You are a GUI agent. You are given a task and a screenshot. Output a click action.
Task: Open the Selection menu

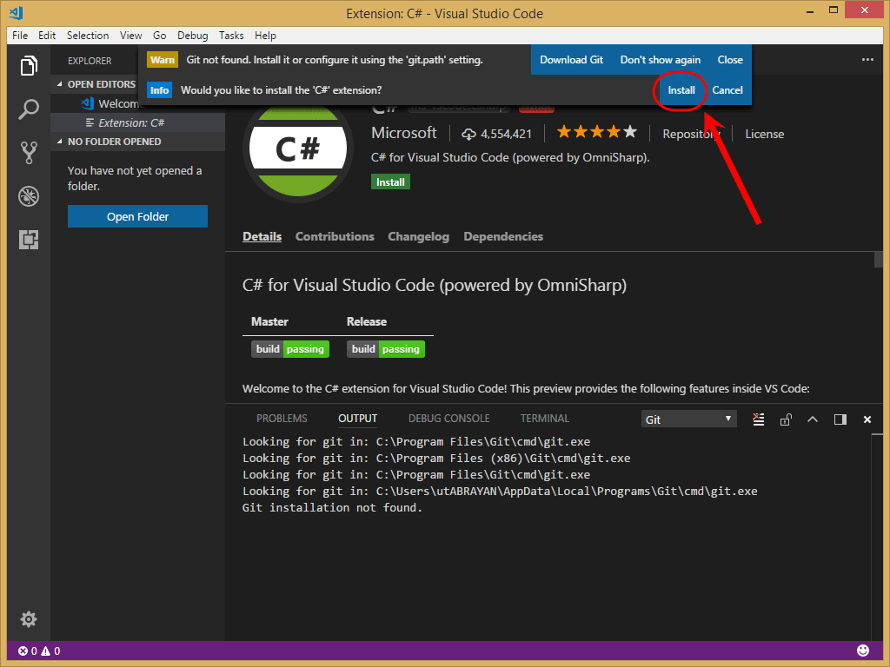[x=88, y=35]
